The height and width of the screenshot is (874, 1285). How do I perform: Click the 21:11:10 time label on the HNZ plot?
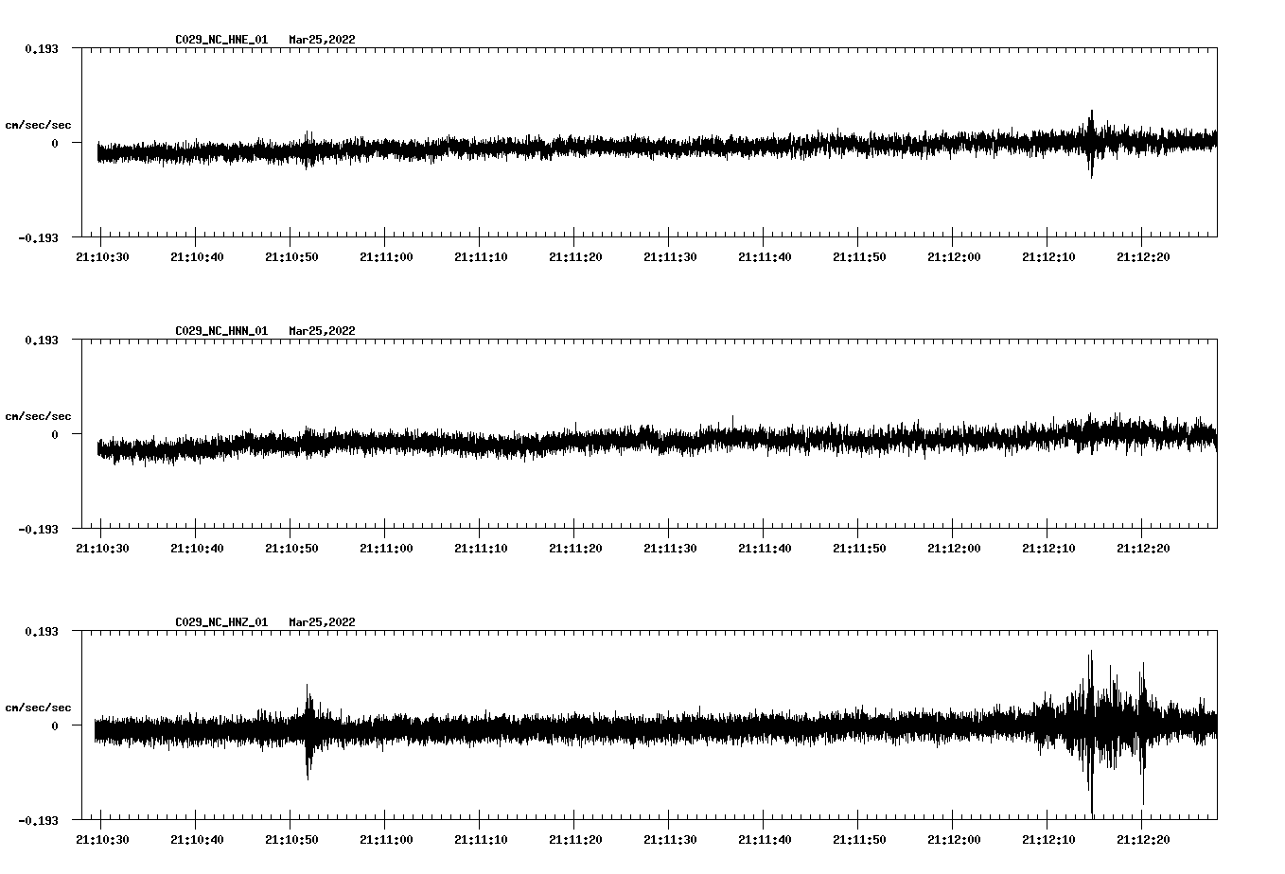click(x=481, y=840)
